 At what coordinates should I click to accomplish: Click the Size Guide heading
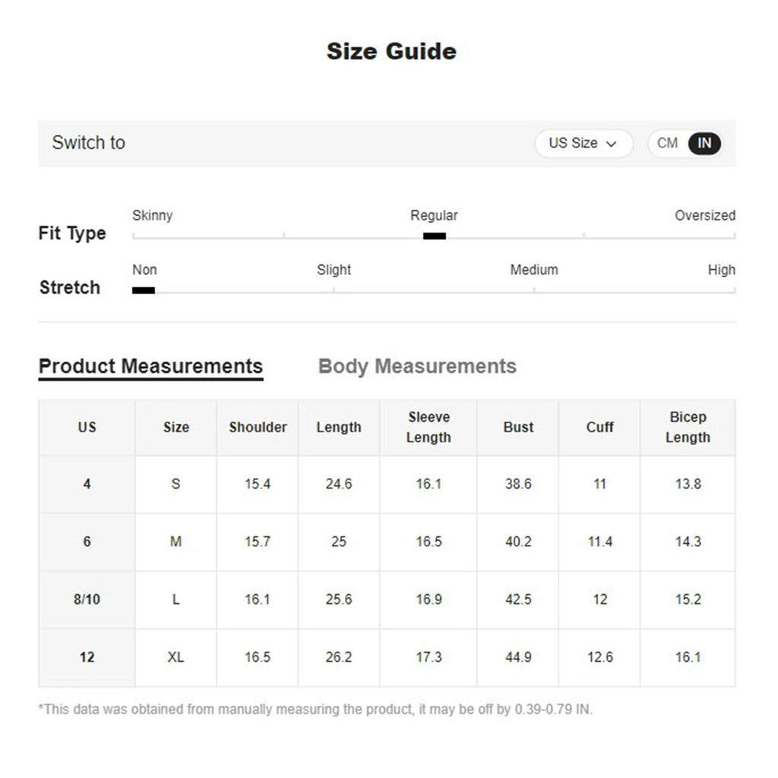click(391, 52)
